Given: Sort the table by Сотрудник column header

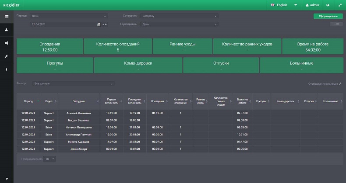Looking at the screenshot, I should (x=79, y=101).
